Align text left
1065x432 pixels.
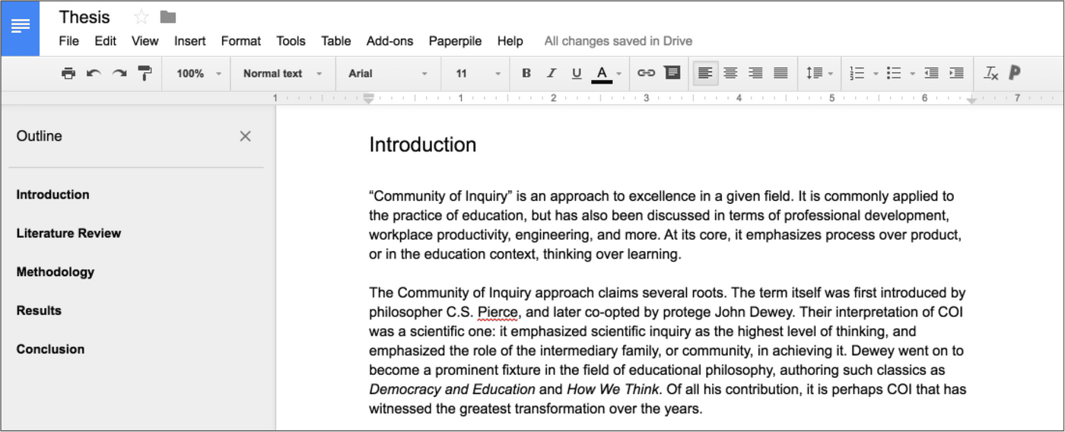[x=706, y=74]
